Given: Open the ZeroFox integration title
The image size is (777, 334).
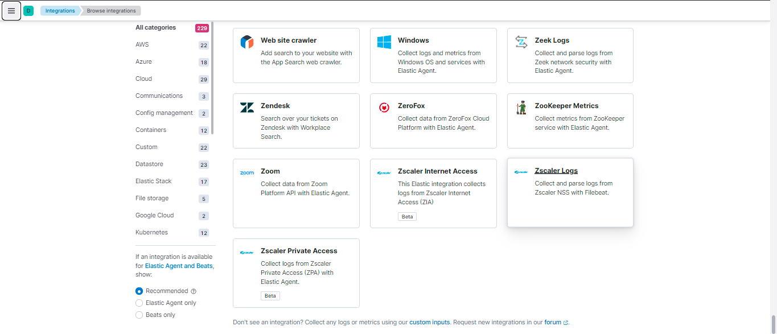Looking at the screenshot, I should click(412, 106).
